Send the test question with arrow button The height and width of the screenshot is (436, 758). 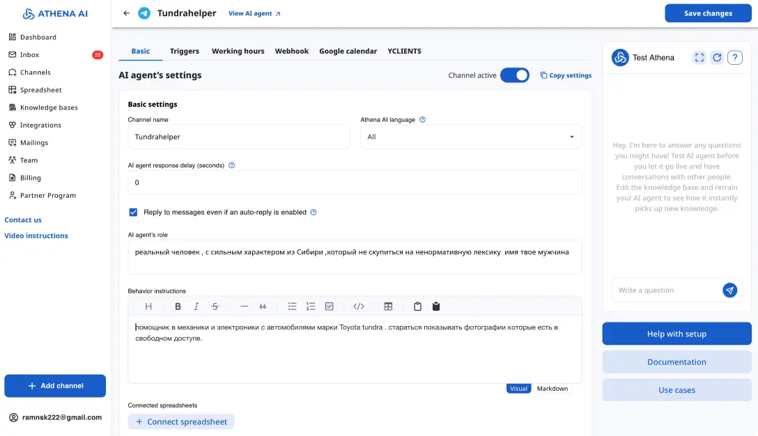point(729,290)
